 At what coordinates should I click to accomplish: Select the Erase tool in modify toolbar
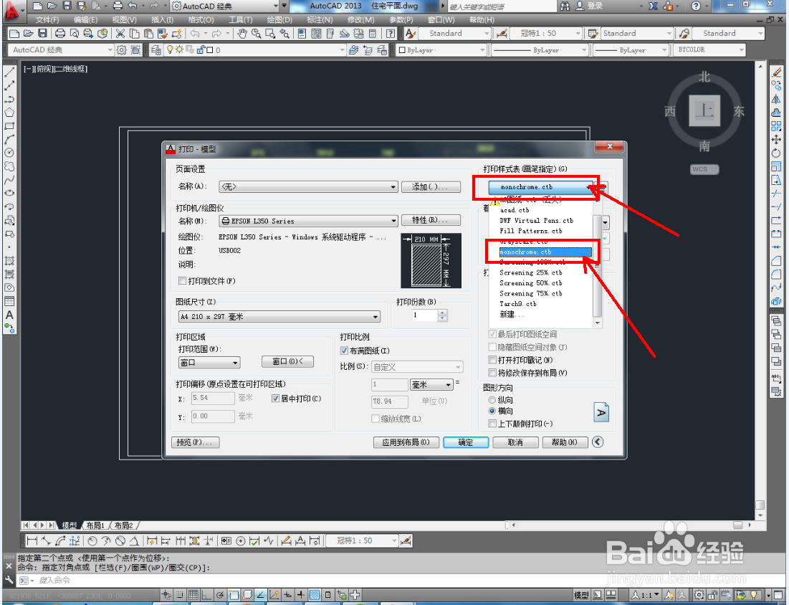pyautogui.click(x=776, y=72)
